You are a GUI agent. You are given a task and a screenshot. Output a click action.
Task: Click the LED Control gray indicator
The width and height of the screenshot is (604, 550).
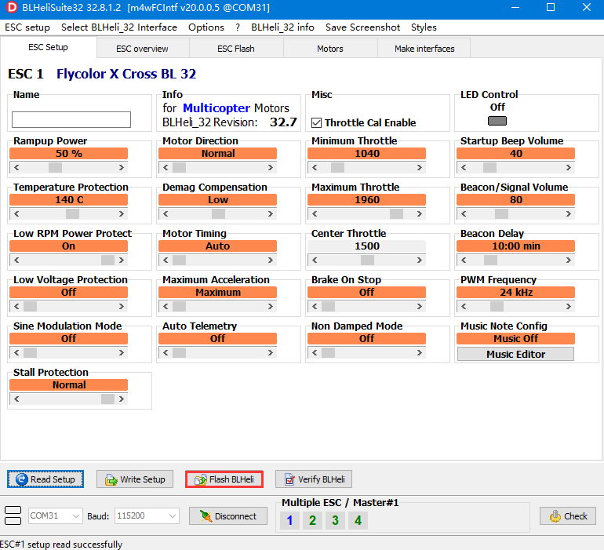[497, 121]
